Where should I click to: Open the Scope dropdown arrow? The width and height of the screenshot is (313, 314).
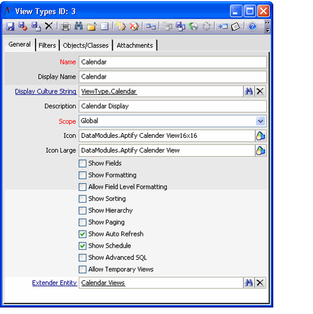tap(261, 121)
